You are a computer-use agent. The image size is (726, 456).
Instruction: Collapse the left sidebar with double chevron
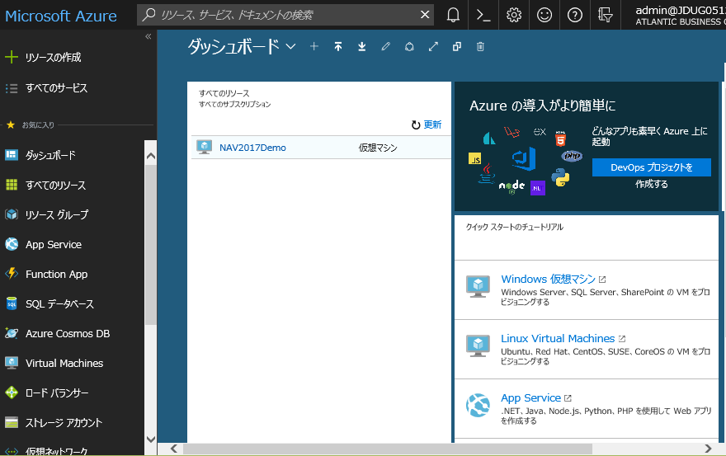pyautogui.click(x=148, y=36)
